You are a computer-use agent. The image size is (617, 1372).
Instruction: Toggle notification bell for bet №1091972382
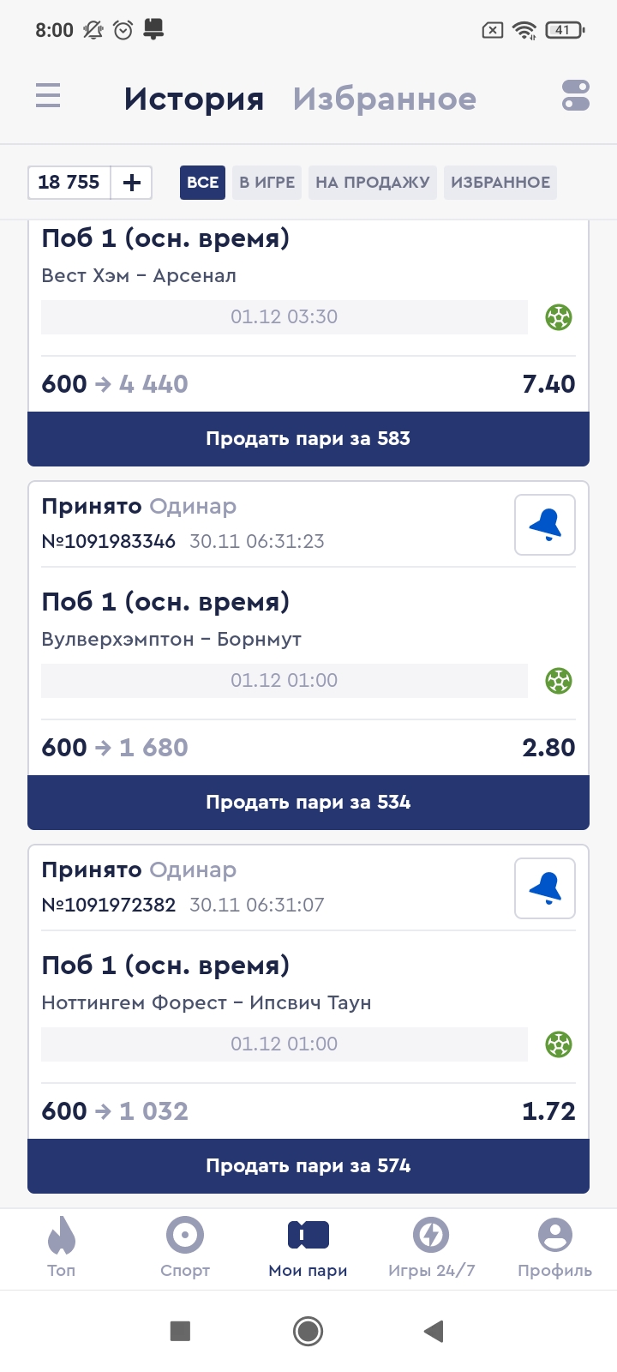pos(545,888)
